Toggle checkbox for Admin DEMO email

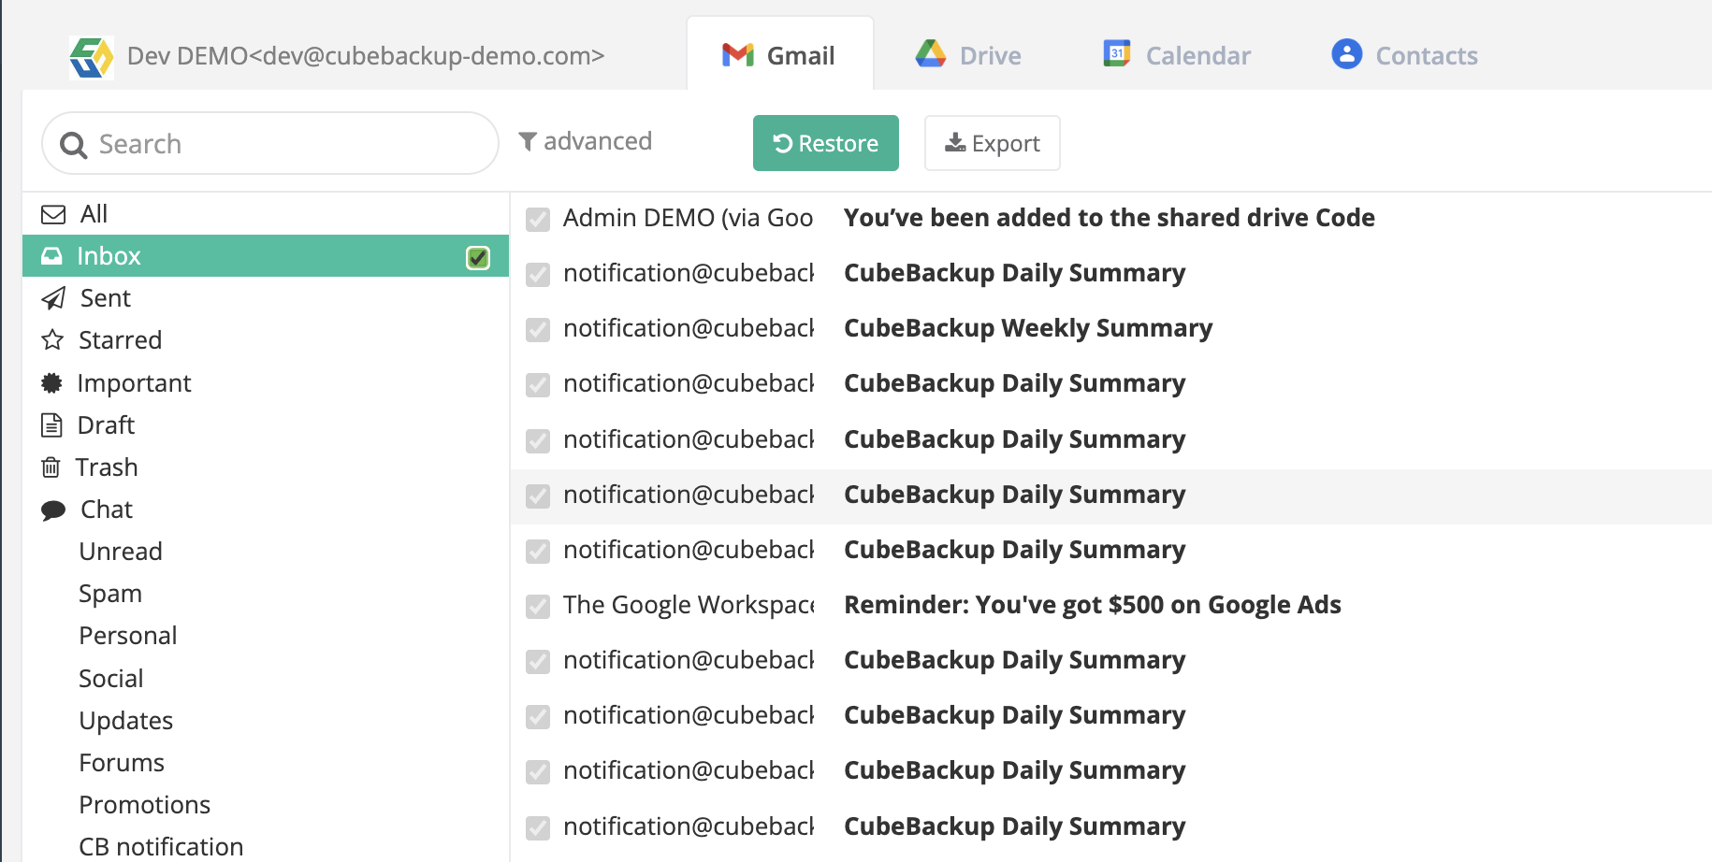(538, 220)
